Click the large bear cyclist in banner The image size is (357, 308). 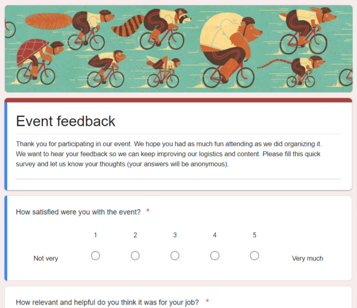pos(230,50)
